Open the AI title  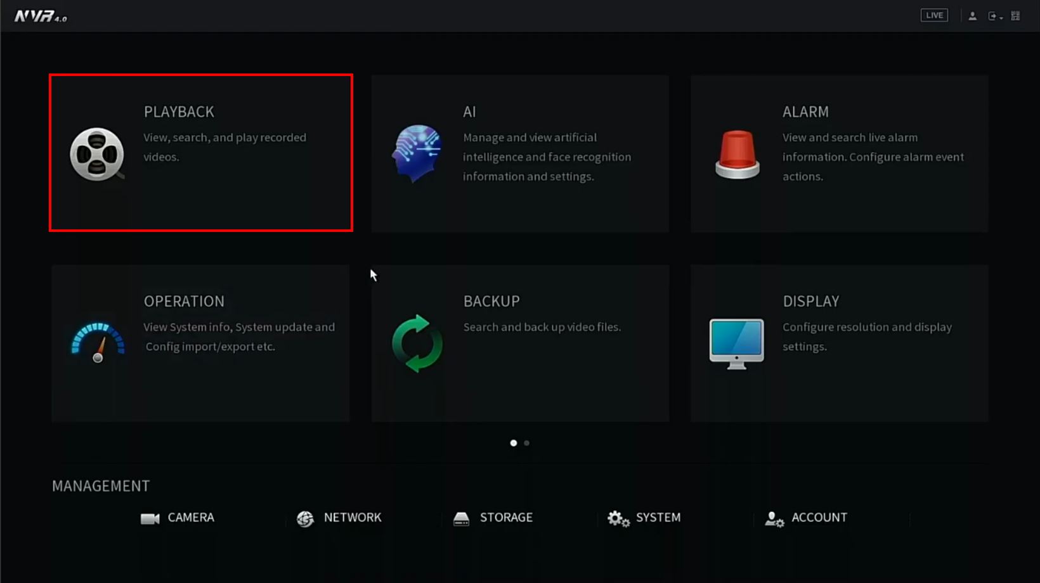469,112
